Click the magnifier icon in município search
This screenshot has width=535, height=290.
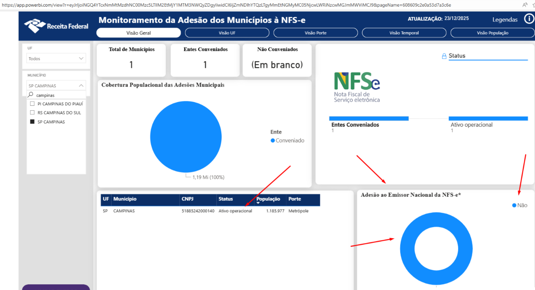31,95
